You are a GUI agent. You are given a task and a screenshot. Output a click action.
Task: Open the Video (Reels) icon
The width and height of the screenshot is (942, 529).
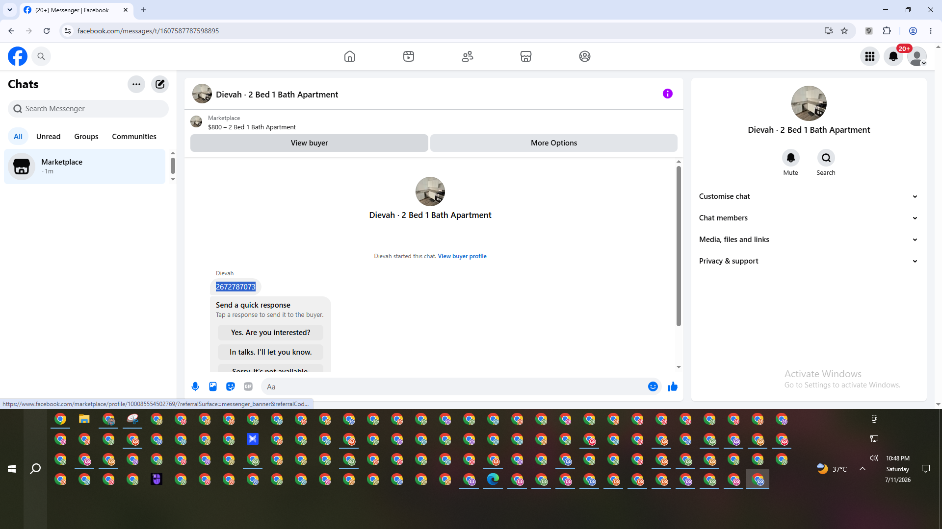coord(409,56)
